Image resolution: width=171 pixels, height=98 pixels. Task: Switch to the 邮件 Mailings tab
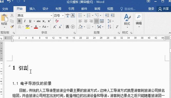coord(84,9)
